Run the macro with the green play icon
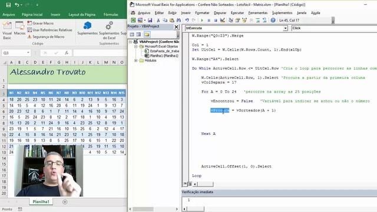The height and width of the screenshot is (212, 377). coord(201,20)
